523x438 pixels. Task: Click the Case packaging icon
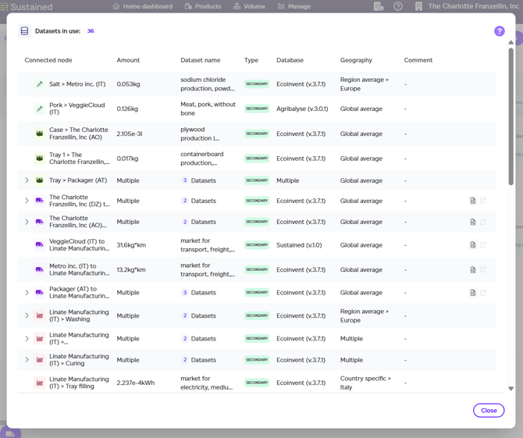pyautogui.click(x=39, y=134)
